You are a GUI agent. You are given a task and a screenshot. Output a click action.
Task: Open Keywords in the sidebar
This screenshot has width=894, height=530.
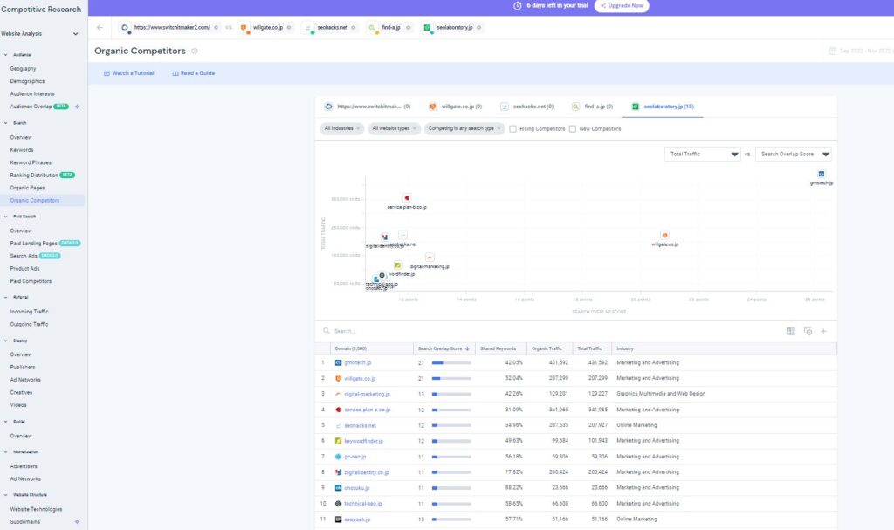click(x=22, y=150)
